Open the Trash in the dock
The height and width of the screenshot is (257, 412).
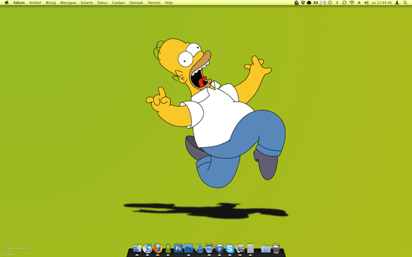(x=276, y=248)
